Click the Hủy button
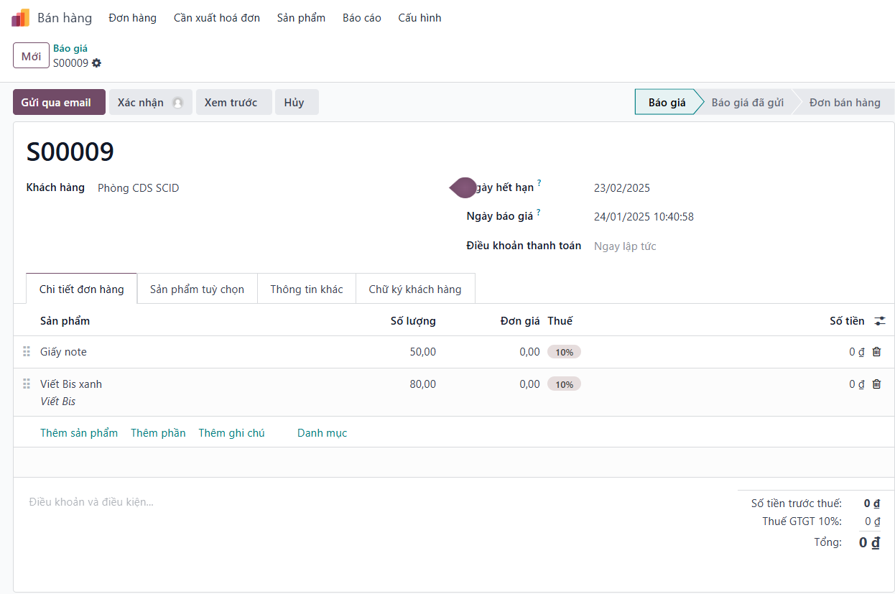This screenshot has height=594, width=895. click(297, 103)
